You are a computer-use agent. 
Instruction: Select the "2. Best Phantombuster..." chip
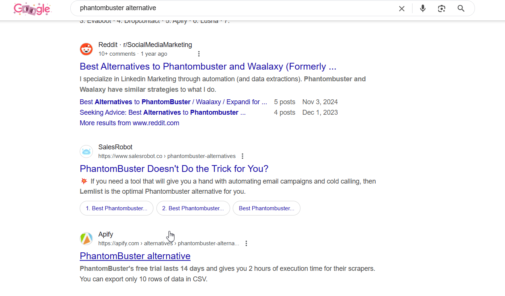[193, 208]
